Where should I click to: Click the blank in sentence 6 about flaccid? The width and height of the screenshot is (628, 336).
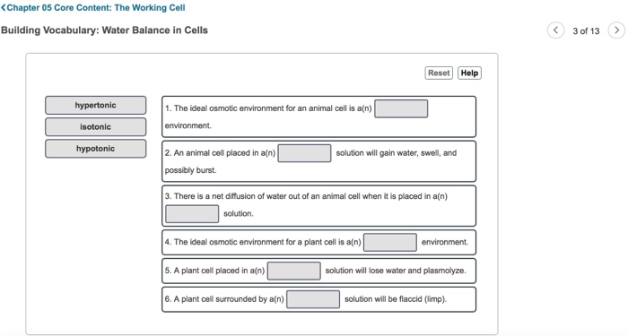tap(313, 299)
